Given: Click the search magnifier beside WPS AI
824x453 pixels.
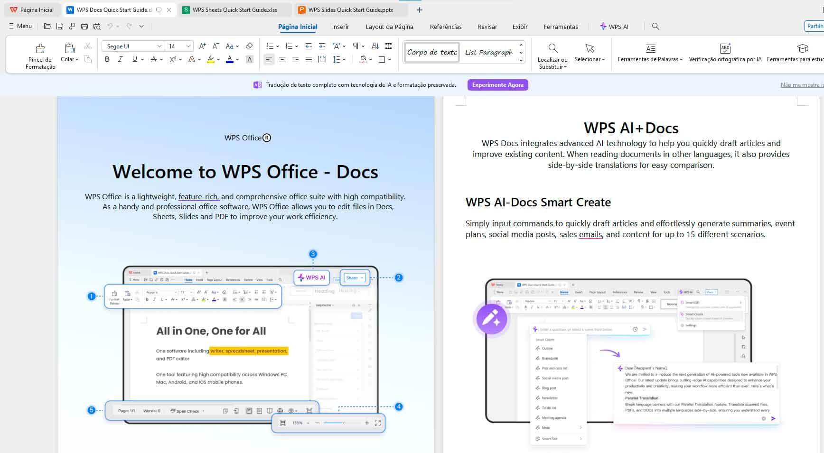Looking at the screenshot, I should coord(655,27).
